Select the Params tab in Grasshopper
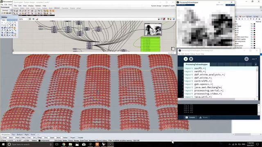 point(16,8)
